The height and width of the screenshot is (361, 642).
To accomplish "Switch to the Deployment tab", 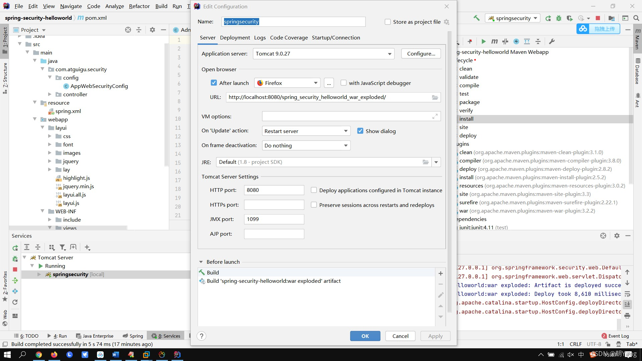I will point(235,37).
